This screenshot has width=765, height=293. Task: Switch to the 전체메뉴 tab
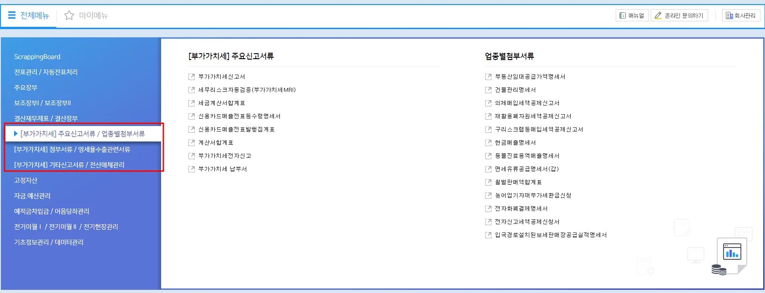coord(29,15)
